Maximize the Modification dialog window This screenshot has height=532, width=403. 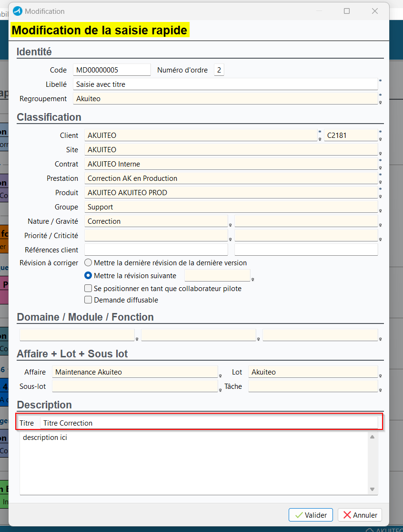point(347,11)
